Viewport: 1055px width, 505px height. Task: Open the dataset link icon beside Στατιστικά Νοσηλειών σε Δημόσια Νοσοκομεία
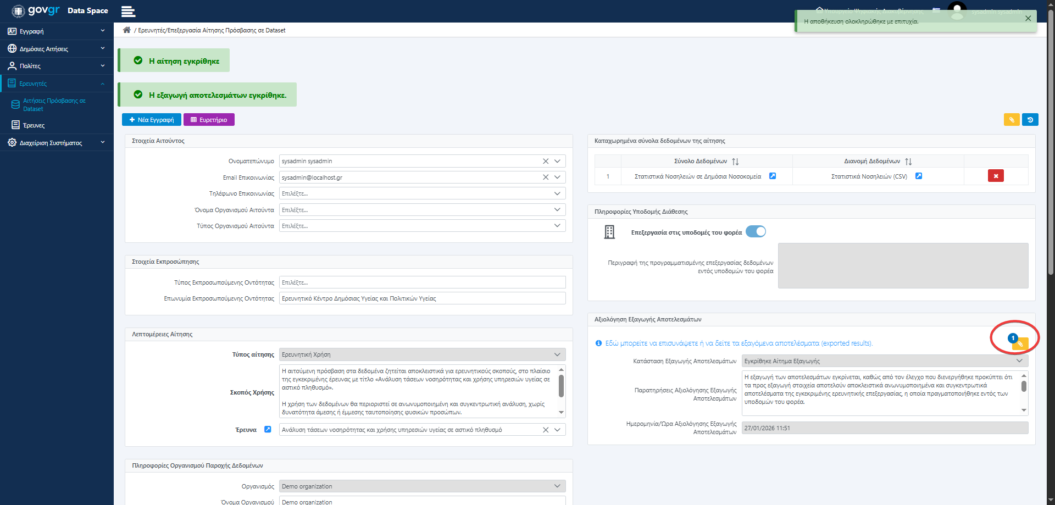pyautogui.click(x=773, y=176)
